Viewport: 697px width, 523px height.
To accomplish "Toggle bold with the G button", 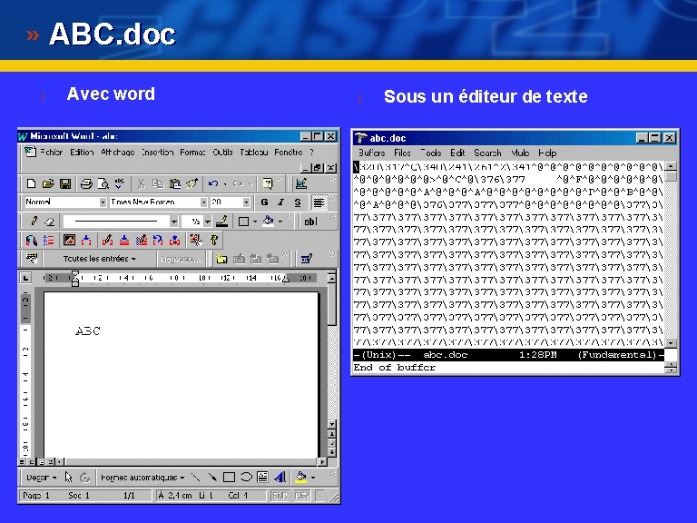I will coord(264,202).
